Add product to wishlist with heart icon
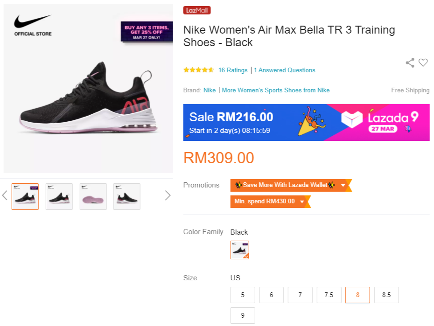This screenshot has width=434, height=326. click(423, 62)
